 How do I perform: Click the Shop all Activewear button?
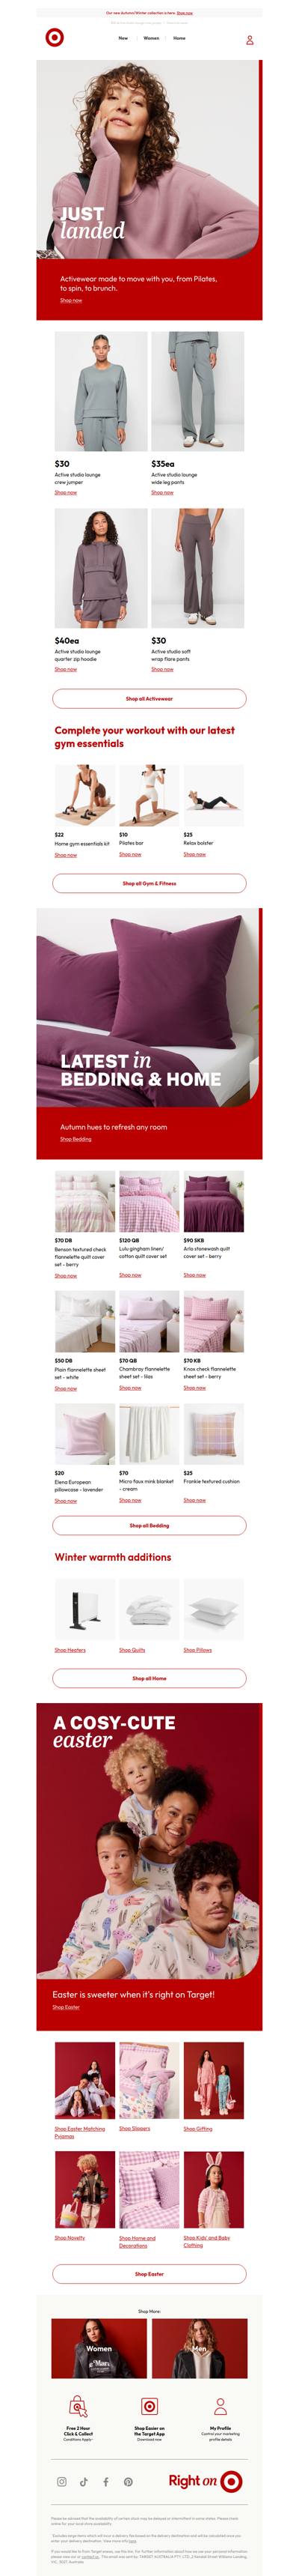coord(149,699)
